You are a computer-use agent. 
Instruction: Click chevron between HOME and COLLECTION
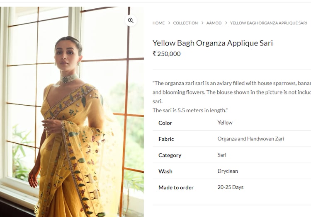169,23
